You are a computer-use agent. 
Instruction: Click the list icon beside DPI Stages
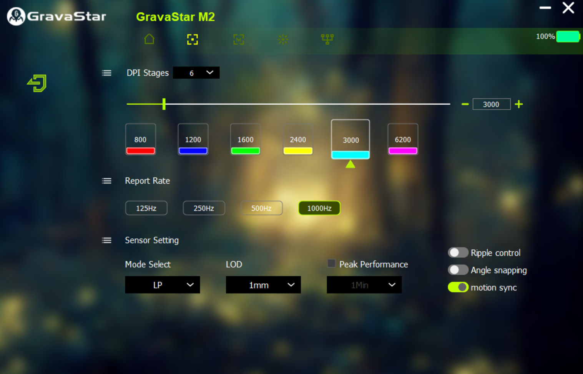coord(106,73)
